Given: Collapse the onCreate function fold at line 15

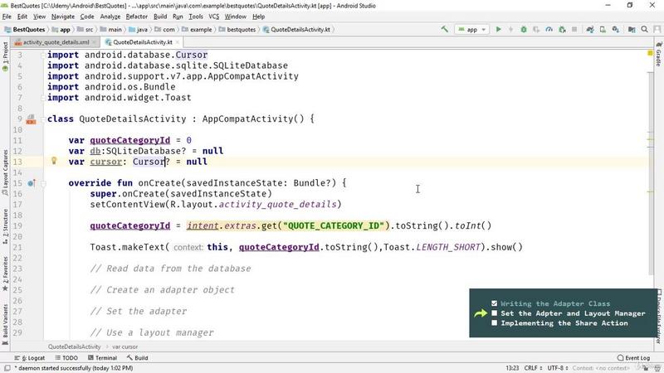Looking at the screenshot, I should point(43,183).
